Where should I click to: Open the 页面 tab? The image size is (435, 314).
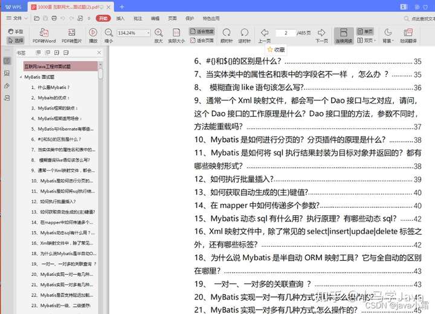[x=172, y=18]
